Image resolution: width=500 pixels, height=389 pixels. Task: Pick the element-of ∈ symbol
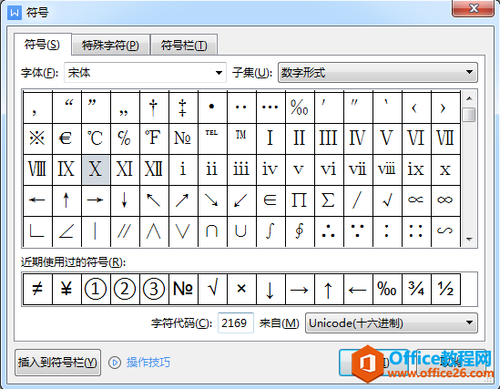point(270,200)
